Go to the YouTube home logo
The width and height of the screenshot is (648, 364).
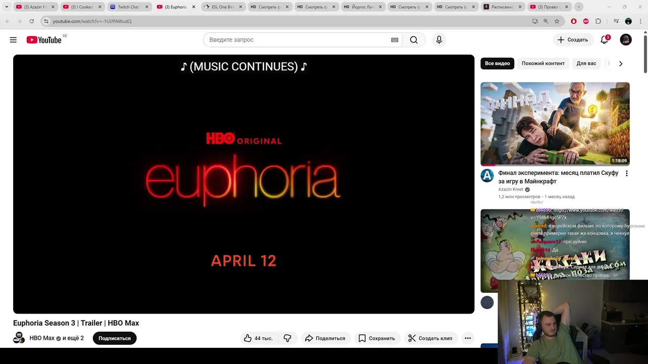[x=44, y=40]
